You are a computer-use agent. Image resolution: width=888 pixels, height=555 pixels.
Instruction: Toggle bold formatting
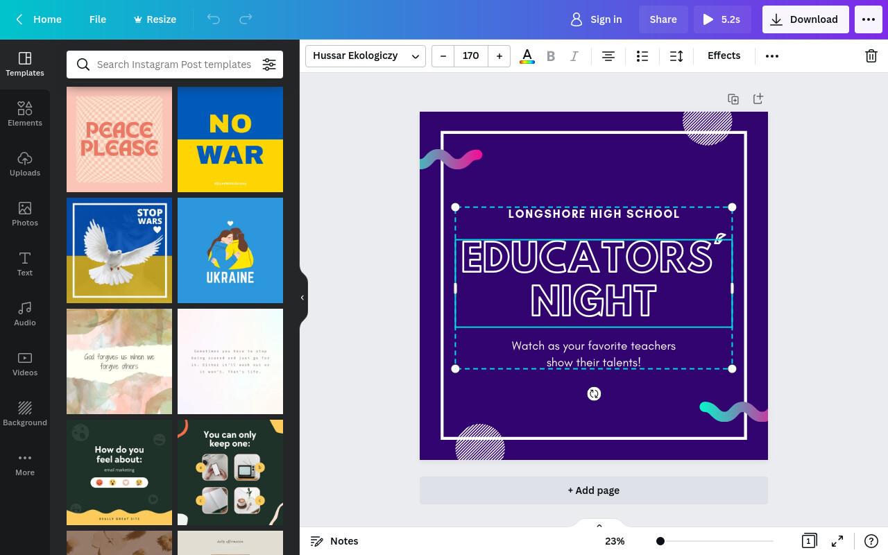click(x=551, y=56)
